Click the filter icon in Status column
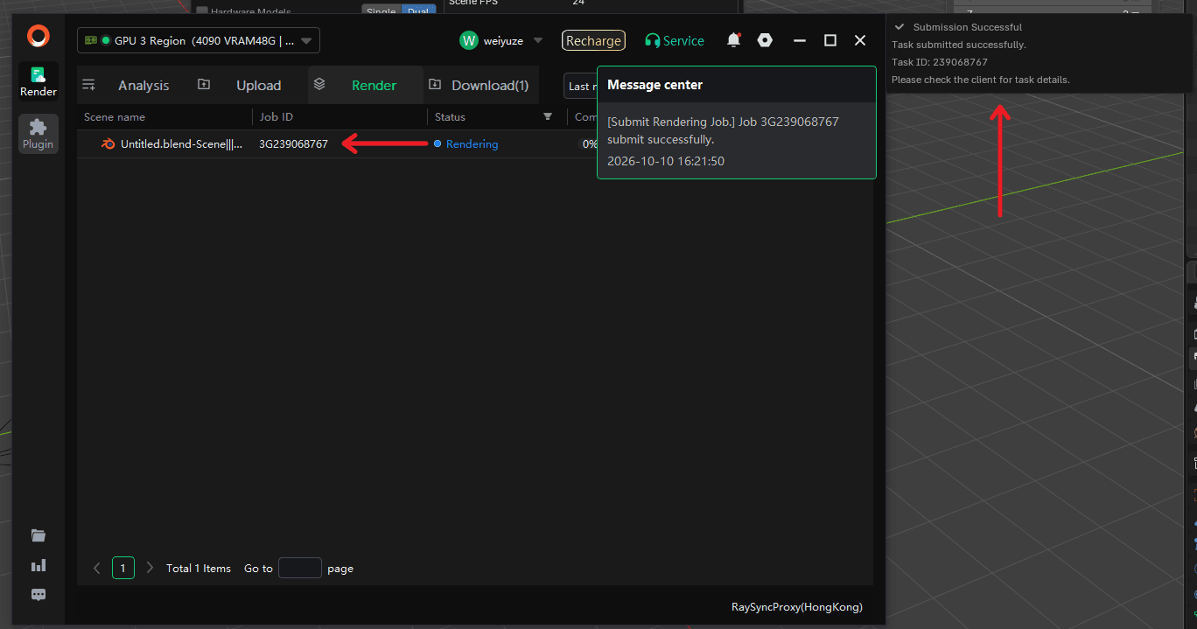Viewport: 1197px width, 629px height. 548,116
